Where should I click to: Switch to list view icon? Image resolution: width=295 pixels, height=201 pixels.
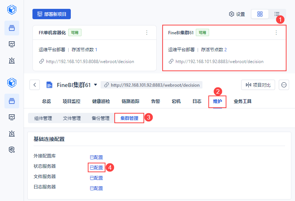[277, 14]
